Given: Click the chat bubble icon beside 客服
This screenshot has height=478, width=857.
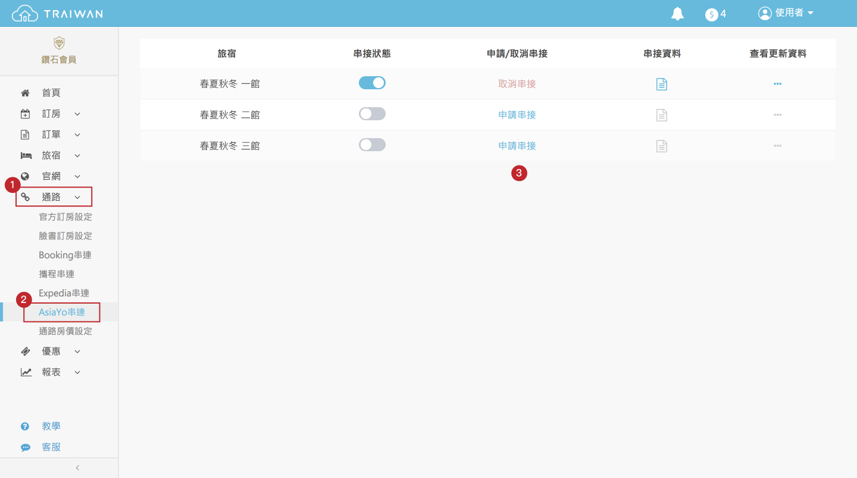Looking at the screenshot, I should (26, 448).
